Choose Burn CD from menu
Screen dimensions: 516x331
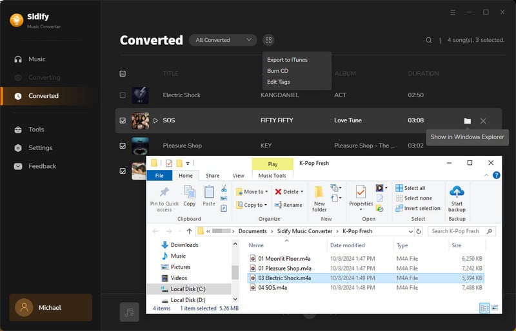(x=277, y=71)
